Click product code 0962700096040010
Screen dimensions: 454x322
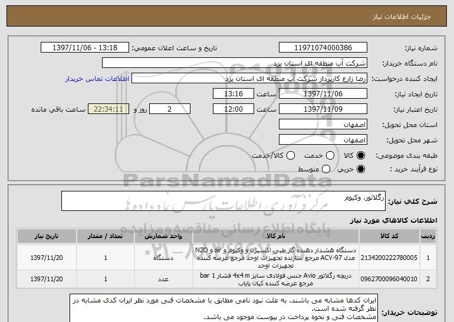coord(389,279)
